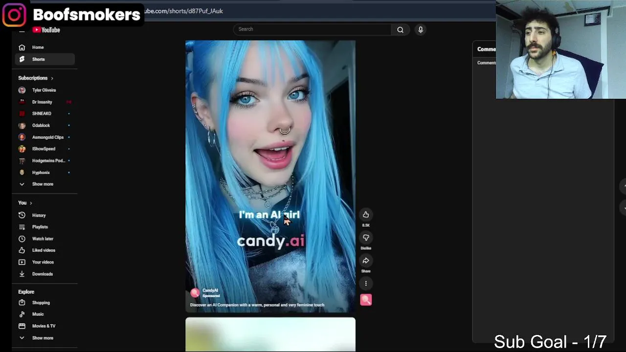Open IShowSpeed channel subscription
This screenshot has height=352, width=626.
45,149
